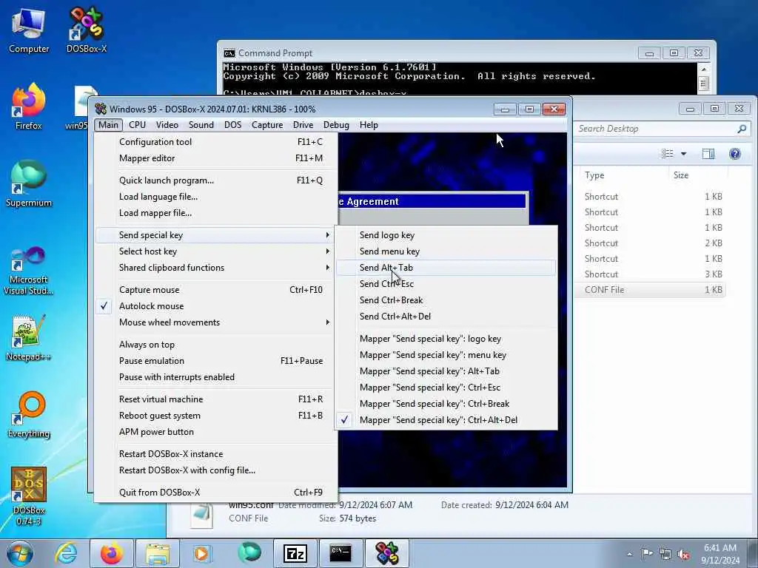This screenshot has width=758, height=568.
Task: Open Supermium from the taskbar
Action: pos(249,553)
